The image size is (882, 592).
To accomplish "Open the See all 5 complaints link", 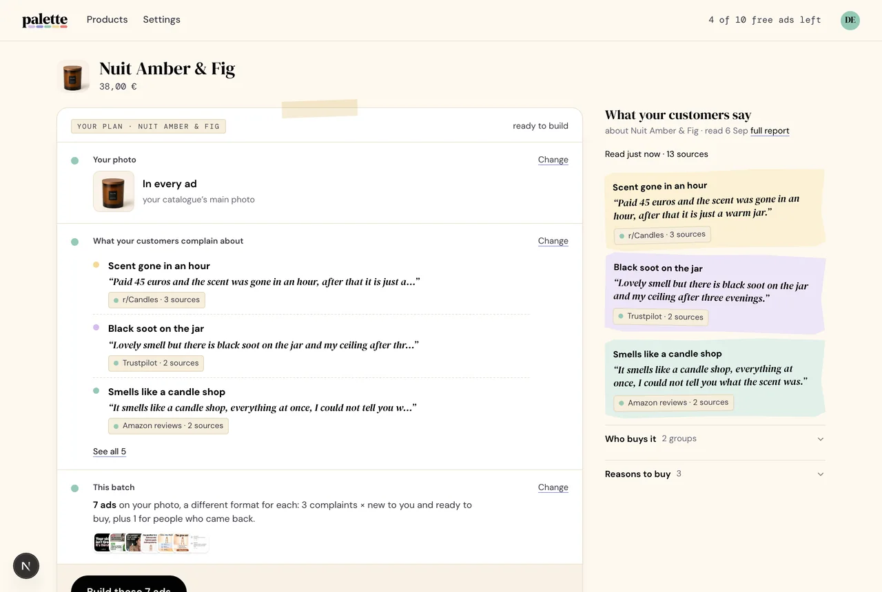I will click(110, 452).
